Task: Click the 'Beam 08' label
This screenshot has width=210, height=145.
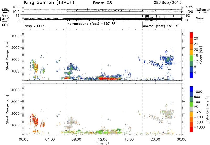Action: coord(102,3)
